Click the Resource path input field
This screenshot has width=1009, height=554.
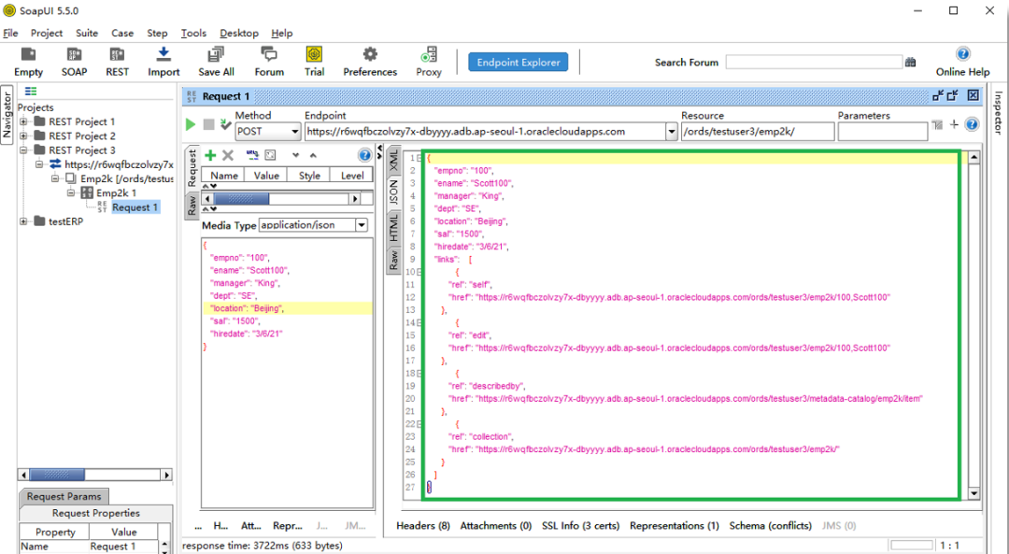[x=757, y=132]
